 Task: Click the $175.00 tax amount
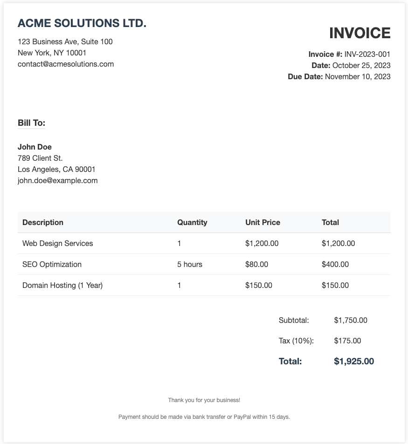point(347,341)
